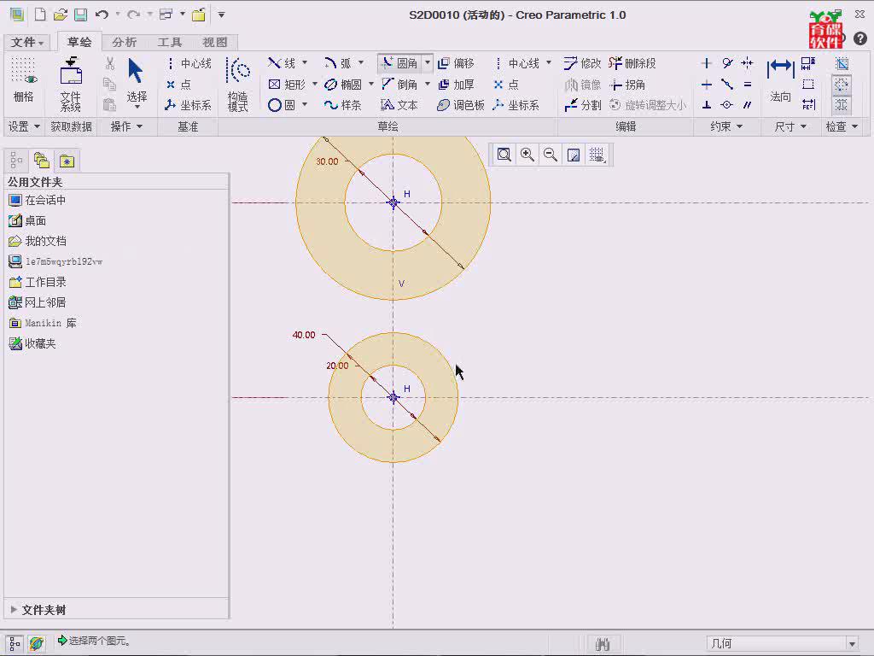
Task: Toggle sketcher display filters in view toolbar
Action: pyautogui.click(x=597, y=155)
